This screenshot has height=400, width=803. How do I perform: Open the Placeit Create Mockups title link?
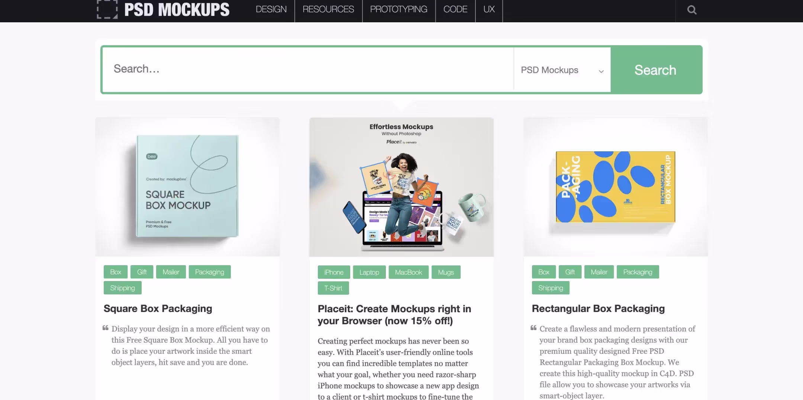tap(394, 315)
